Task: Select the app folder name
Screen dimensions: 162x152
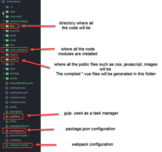Action: [12, 26]
